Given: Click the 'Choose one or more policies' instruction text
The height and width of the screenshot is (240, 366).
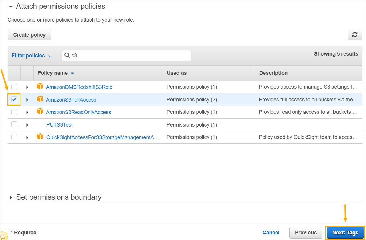Looking at the screenshot, I should point(71,20).
